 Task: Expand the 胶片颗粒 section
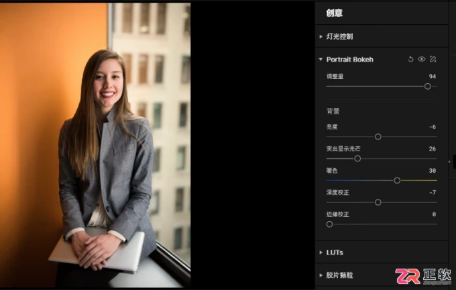click(321, 275)
